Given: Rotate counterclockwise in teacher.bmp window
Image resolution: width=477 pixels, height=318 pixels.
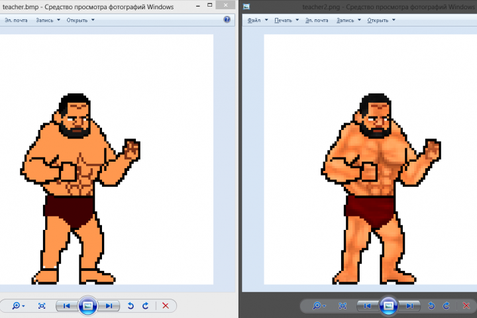Looking at the screenshot, I should click(131, 306).
